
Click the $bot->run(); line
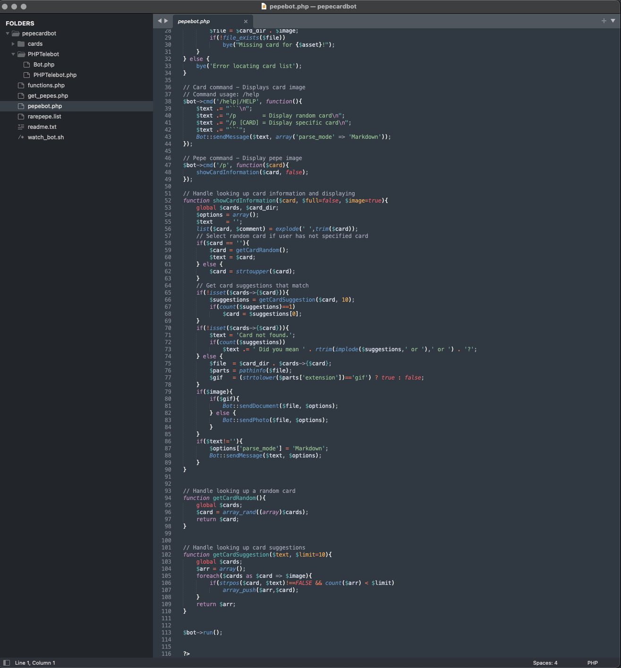(x=203, y=633)
